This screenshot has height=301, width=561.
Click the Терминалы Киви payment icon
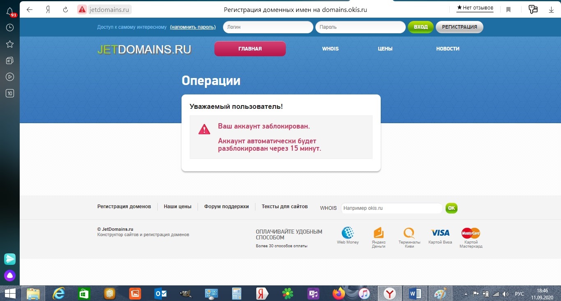[x=409, y=233]
